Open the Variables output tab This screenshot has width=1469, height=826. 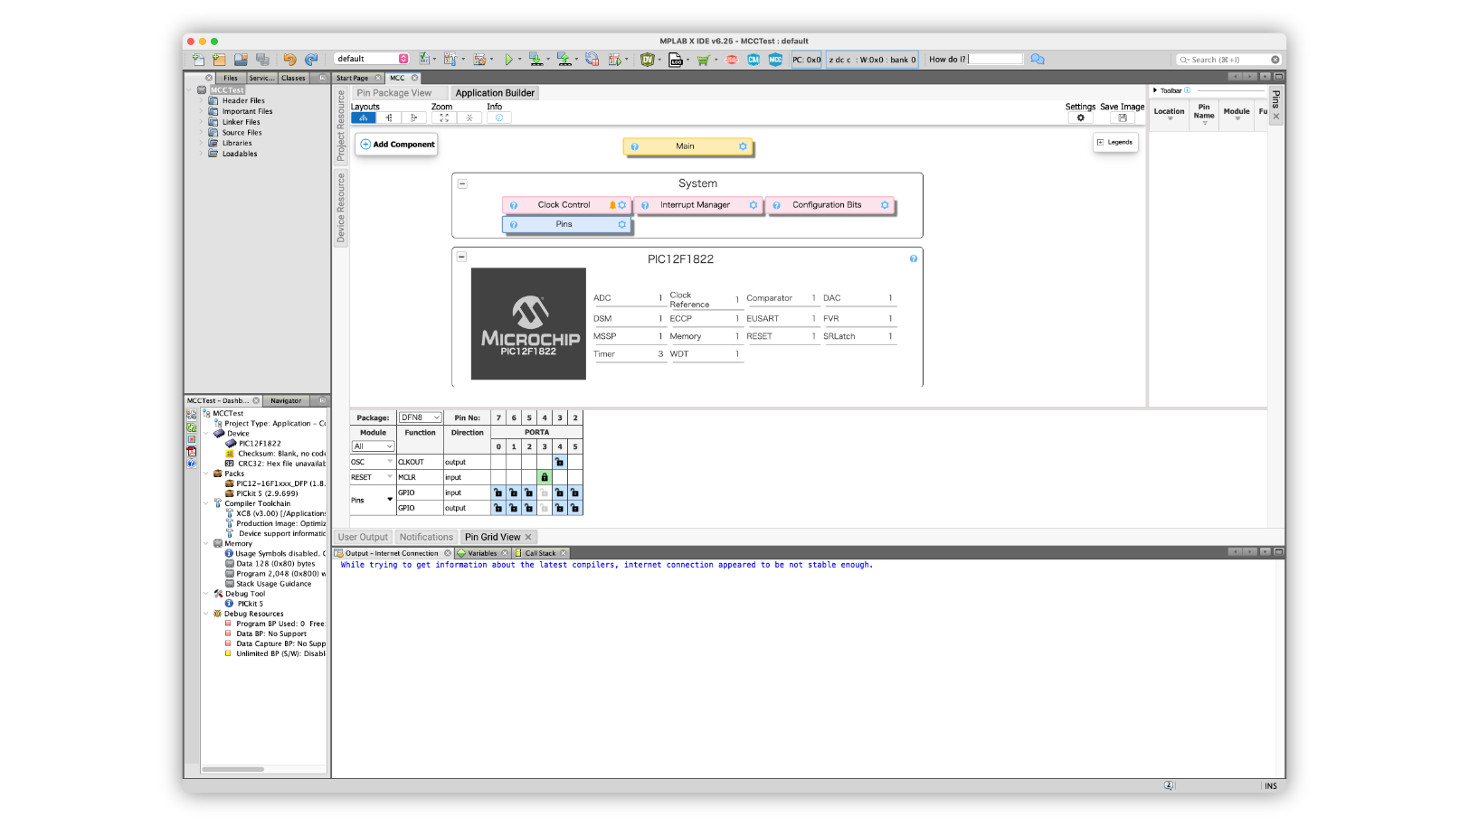[x=482, y=553]
